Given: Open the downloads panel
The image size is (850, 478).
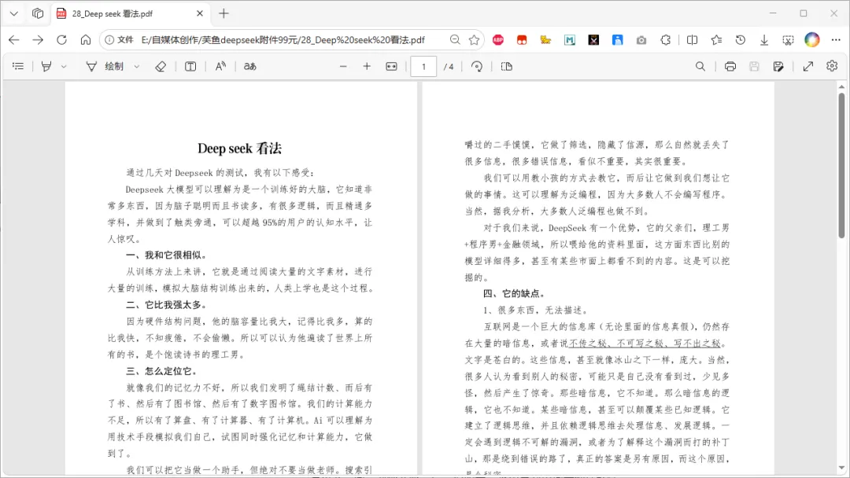Looking at the screenshot, I should tap(763, 39).
